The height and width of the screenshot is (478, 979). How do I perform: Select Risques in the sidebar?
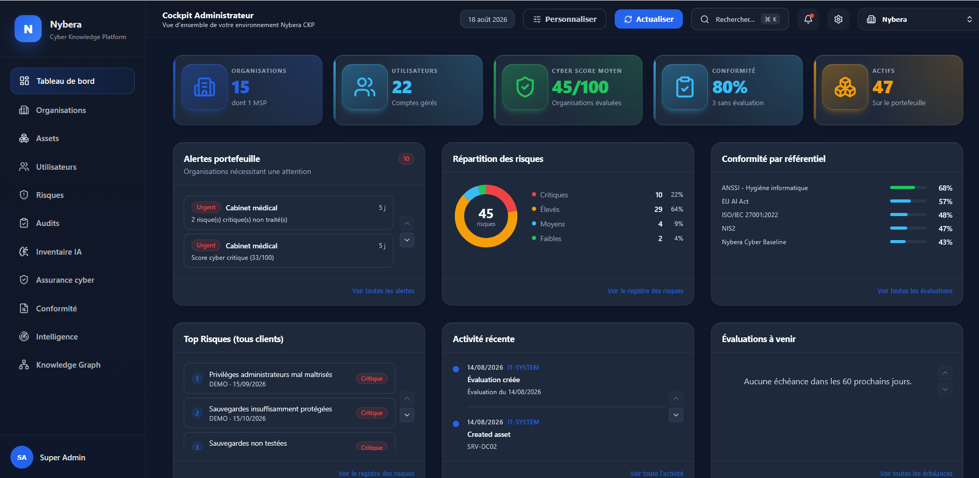72,195
